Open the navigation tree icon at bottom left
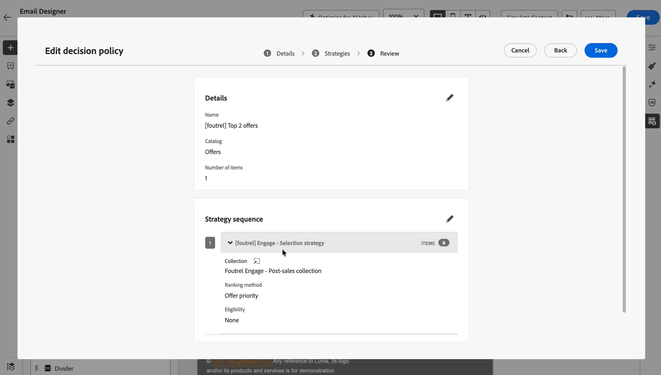Viewport: 661px width, 375px height. [11, 366]
